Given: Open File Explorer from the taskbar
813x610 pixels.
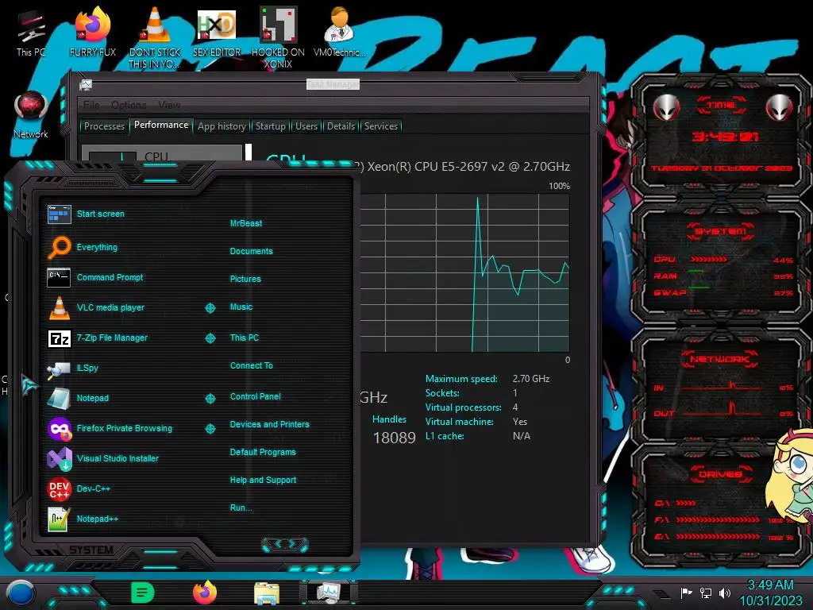Looking at the screenshot, I should click(x=267, y=593).
